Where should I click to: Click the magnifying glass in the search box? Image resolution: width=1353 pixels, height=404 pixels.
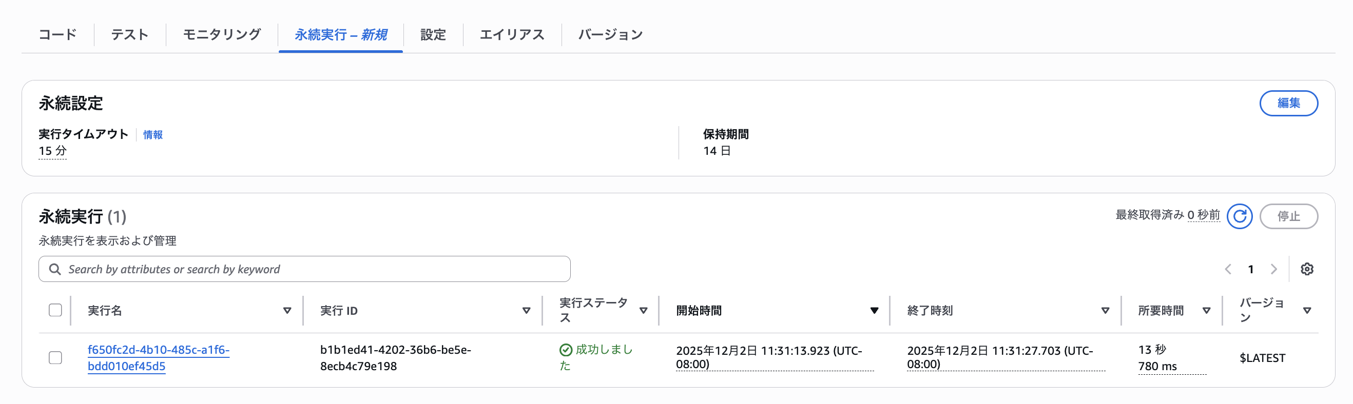[54, 269]
